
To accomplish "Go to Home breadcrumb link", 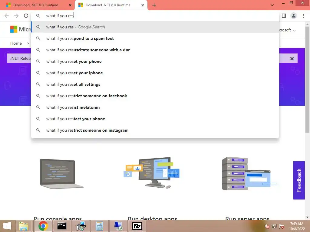I will (16, 43).
